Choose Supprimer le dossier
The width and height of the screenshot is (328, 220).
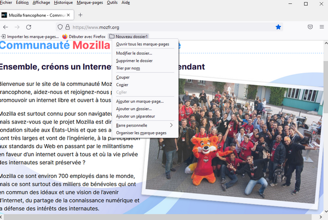point(145,61)
